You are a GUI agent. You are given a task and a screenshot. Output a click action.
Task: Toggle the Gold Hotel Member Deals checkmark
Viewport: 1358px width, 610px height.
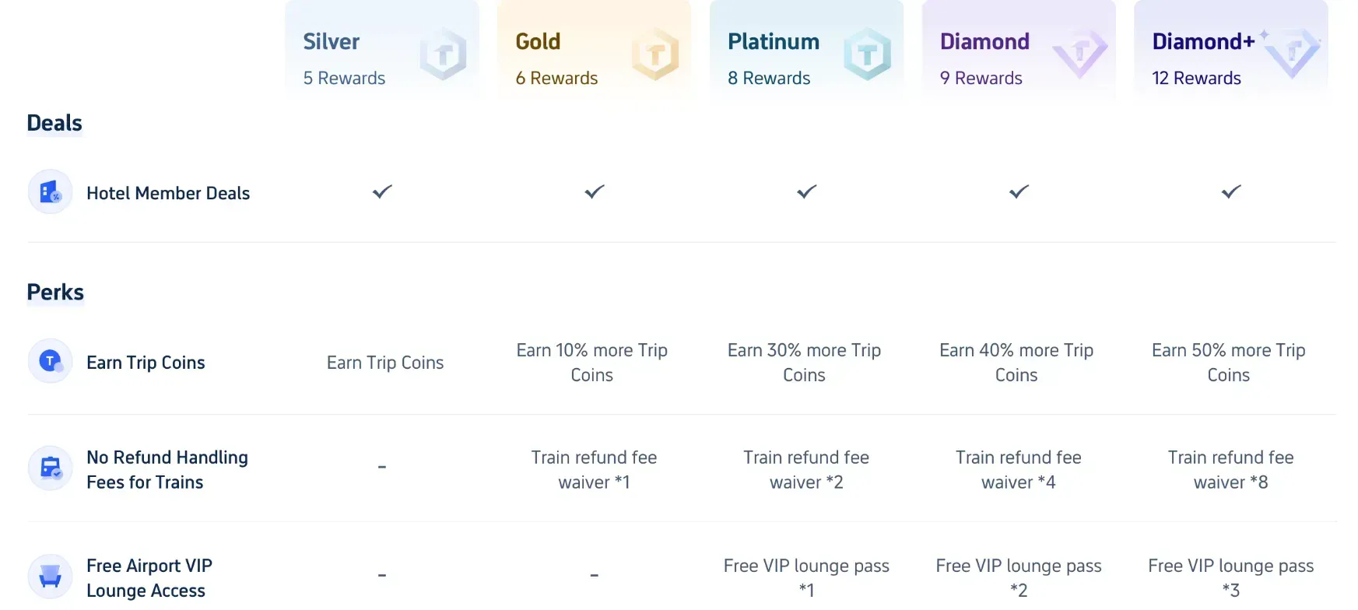point(594,191)
